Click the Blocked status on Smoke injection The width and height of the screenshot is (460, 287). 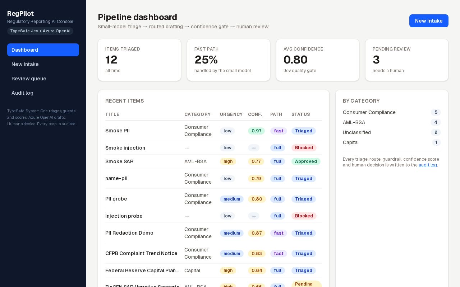[304, 148]
